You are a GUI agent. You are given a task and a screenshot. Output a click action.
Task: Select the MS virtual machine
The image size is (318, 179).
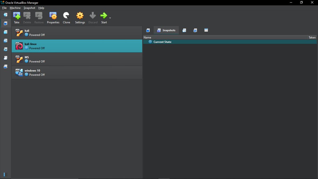pyautogui.click(x=77, y=59)
